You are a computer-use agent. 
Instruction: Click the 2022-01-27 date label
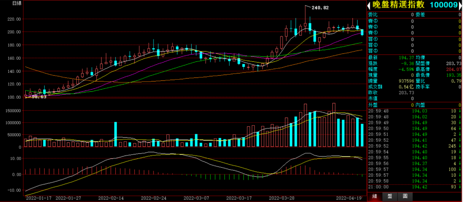[x=69, y=199]
